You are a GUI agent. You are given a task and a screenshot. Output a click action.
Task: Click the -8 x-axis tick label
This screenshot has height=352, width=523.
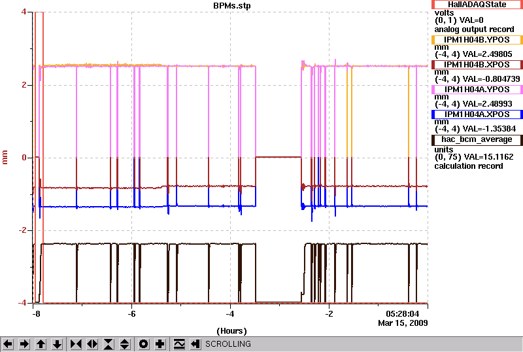click(x=36, y=314)
